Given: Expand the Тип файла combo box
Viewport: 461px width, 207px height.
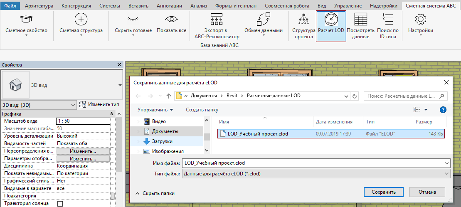Looking at the screenshot, I should [316, 174].
